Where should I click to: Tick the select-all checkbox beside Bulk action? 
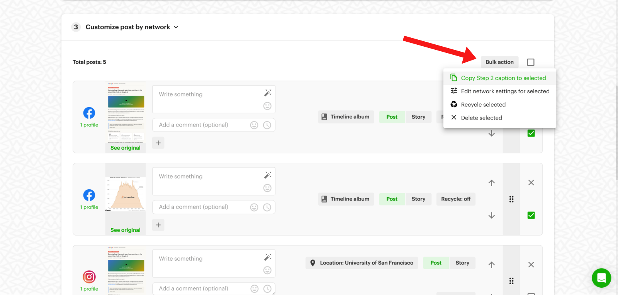click(x=531, y=62)
